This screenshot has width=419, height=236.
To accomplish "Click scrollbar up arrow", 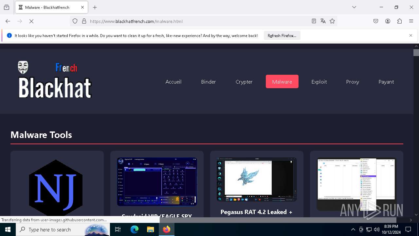I will click(416, 46).
